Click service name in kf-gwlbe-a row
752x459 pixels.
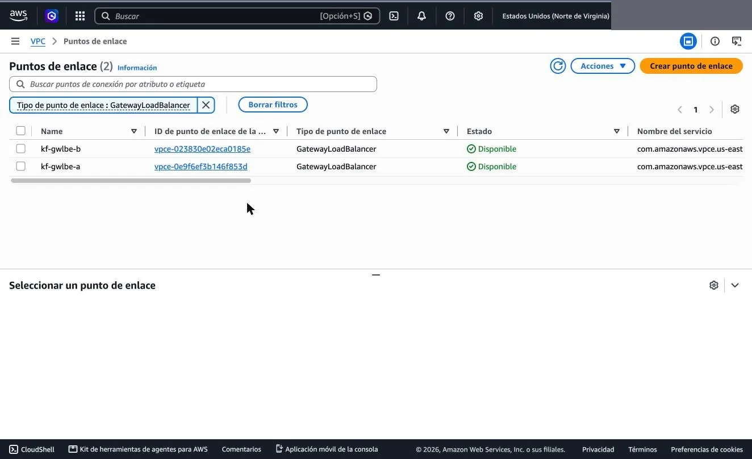(690, 166)
